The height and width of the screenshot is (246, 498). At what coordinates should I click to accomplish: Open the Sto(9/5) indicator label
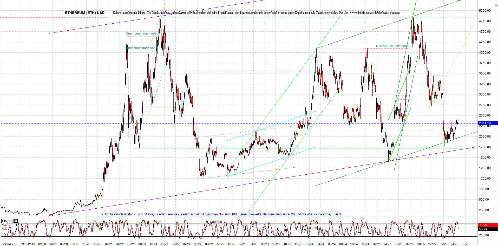click(x=8, y=221)
